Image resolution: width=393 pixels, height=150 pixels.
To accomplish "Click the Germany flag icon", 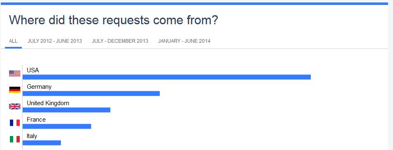I will click(15, 90).
